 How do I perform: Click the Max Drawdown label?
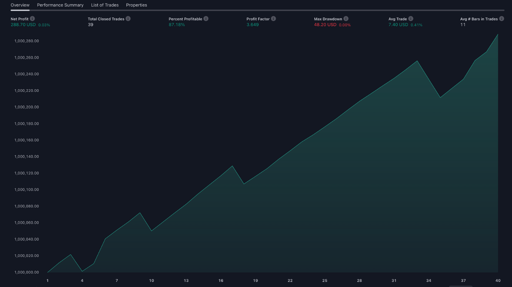click(328, 19)
